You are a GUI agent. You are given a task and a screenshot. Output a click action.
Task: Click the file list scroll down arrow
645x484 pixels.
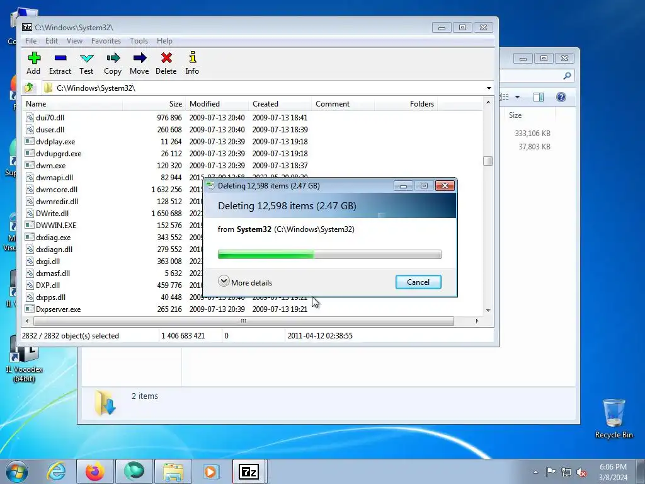coord(488,310)
